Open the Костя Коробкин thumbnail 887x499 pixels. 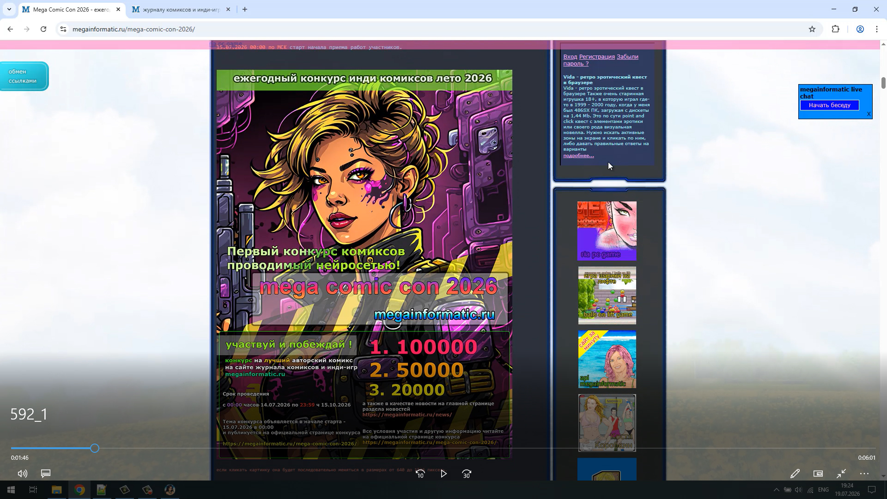[607, 423]
